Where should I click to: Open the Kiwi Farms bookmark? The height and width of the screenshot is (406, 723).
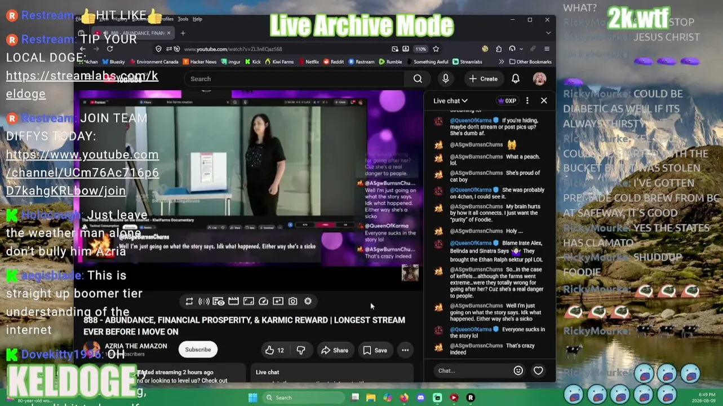279,62
